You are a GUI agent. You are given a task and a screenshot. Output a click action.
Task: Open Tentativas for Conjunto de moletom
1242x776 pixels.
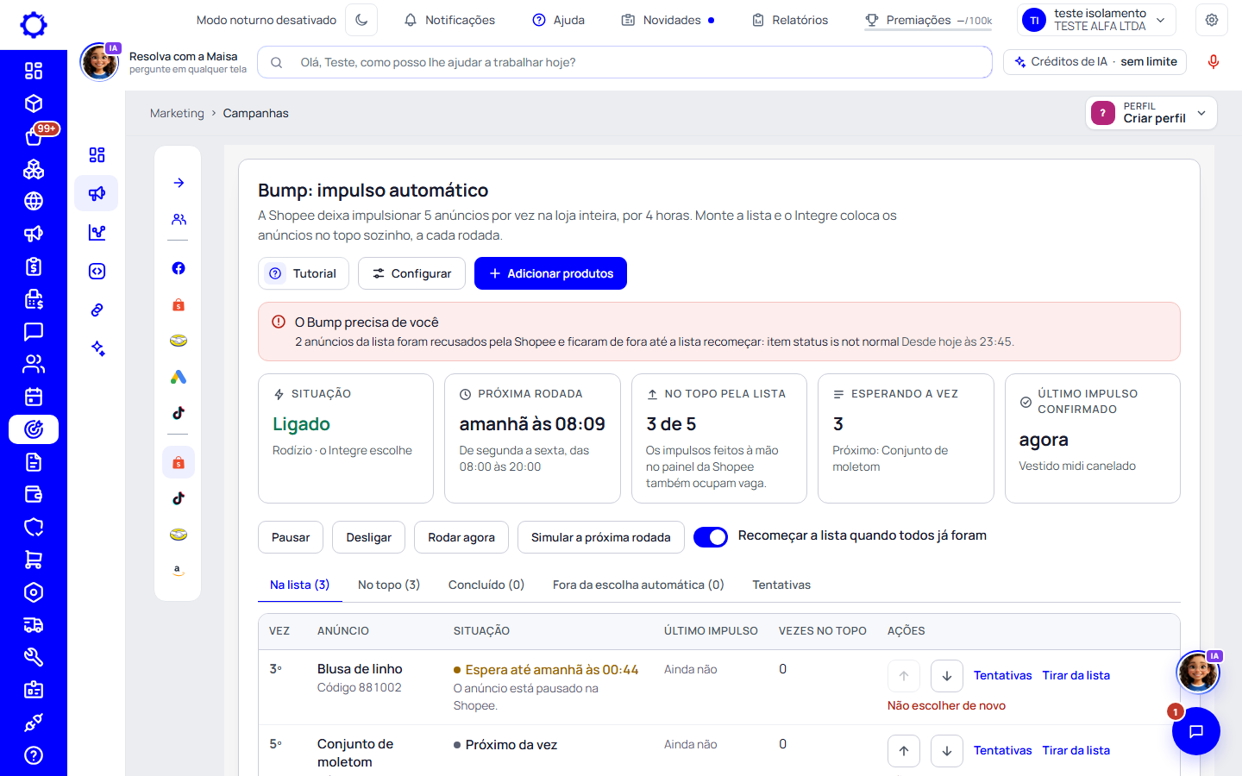click(x=1002, y=750)
